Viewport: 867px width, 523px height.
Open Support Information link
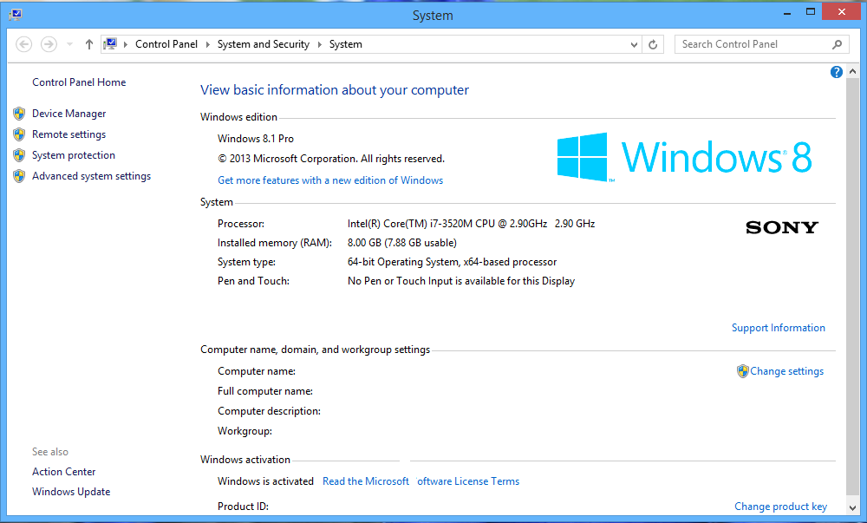[778, 328]
